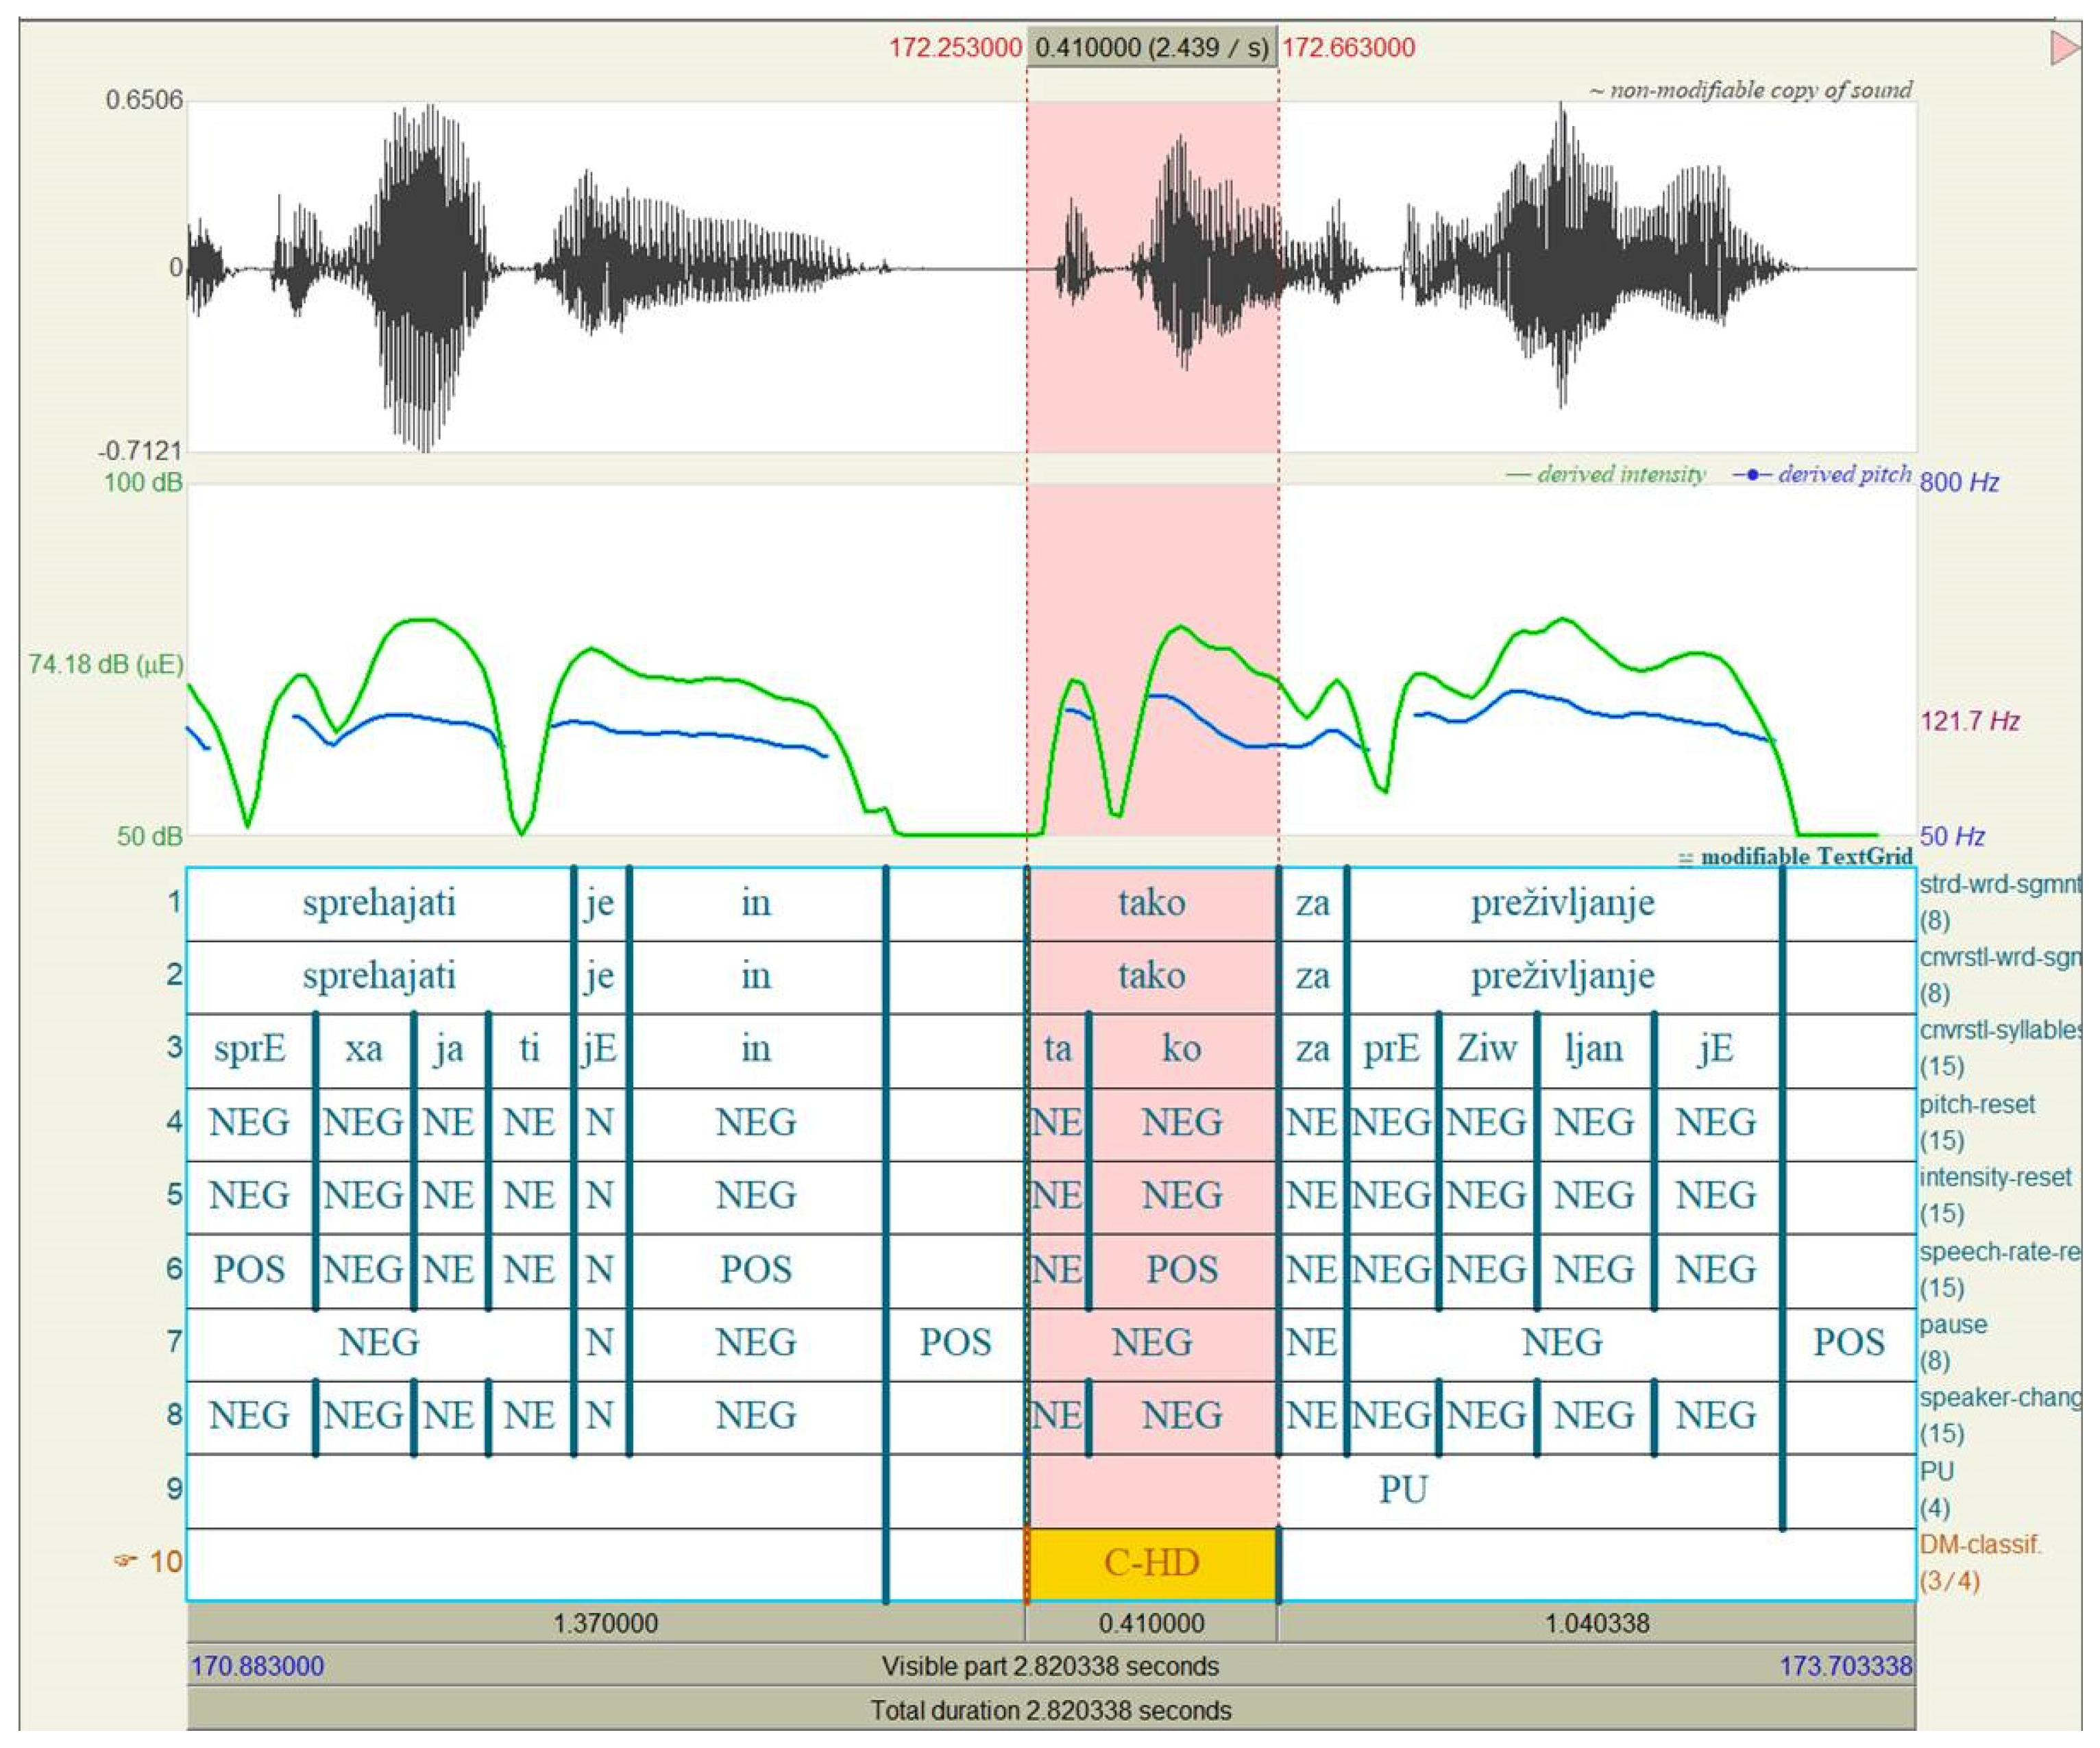
Task: Play the selected 0.410000 bottom bar segment
Action: [x=1151, y=1623]
